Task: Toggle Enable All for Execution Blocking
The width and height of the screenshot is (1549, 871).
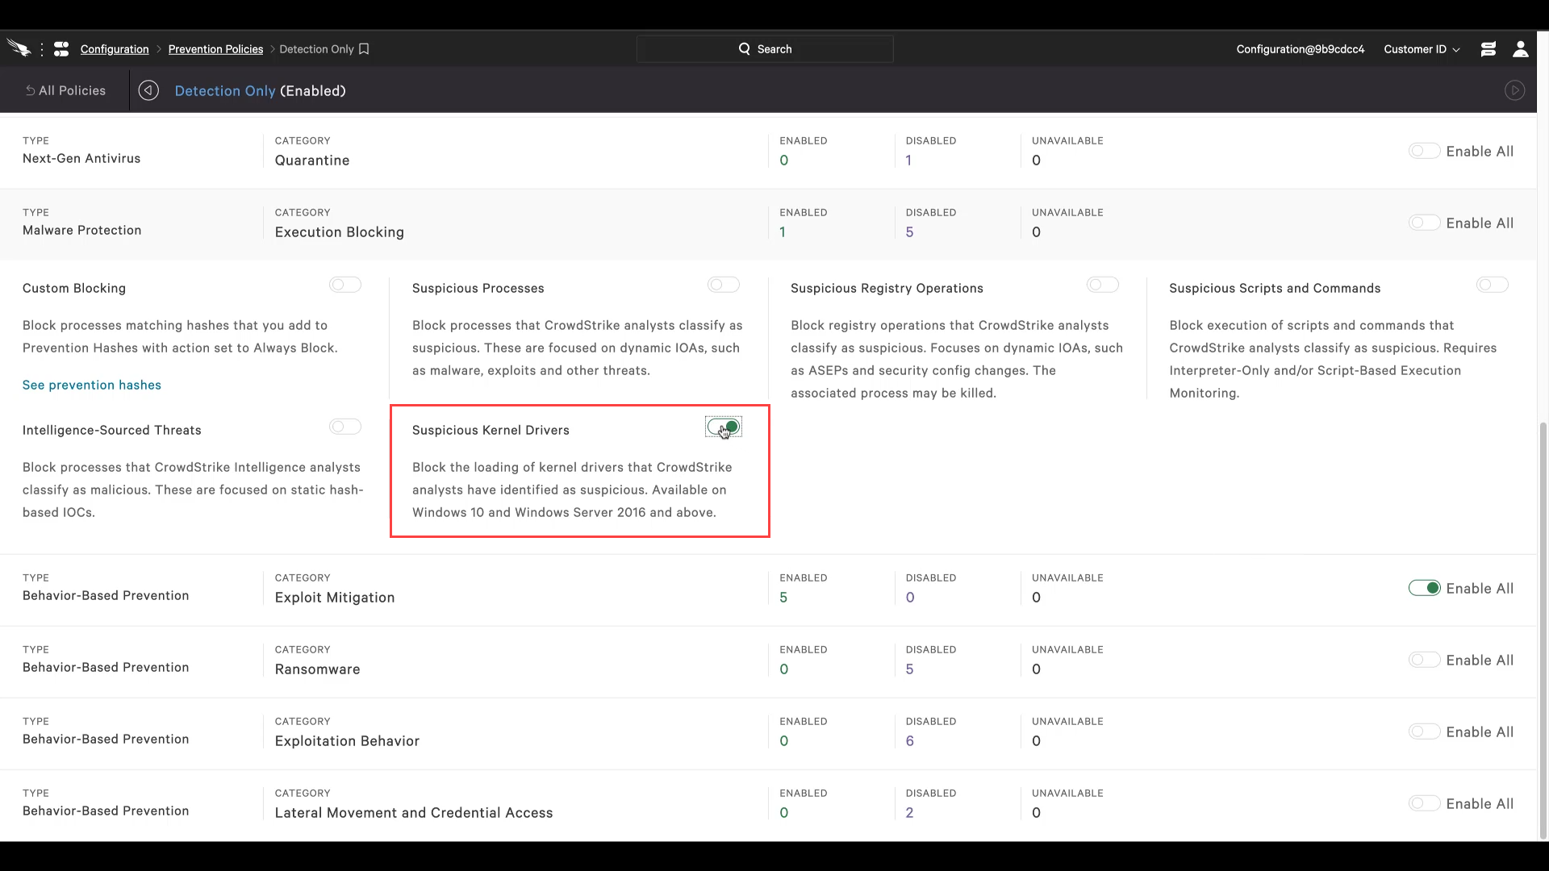Action: tap(1424, 223)
